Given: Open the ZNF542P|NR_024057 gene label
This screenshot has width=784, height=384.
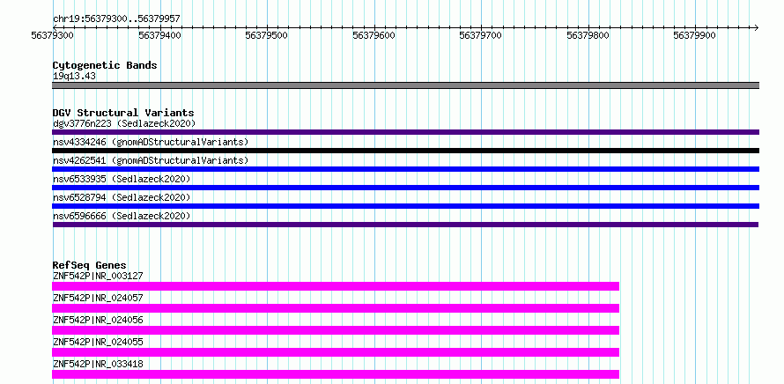Looking at the screenshot, I should [98, 298].
